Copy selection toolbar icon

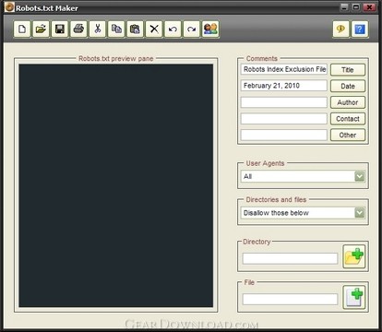click(x=116, y=30)
